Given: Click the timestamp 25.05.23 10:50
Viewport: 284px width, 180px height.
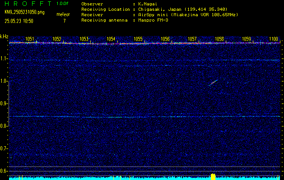Looking at the screenshot, I should point(19,21).
